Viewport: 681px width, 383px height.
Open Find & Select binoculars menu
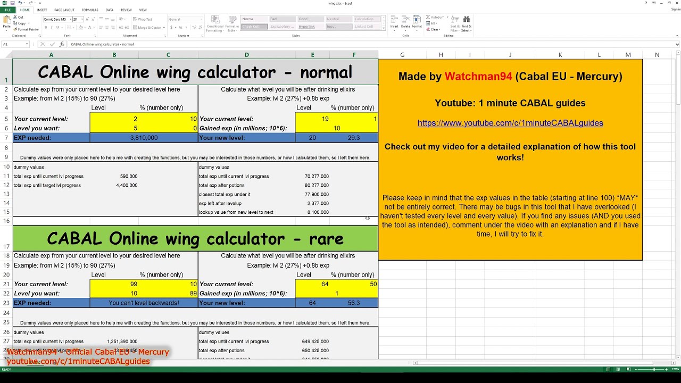pos(466,23)
